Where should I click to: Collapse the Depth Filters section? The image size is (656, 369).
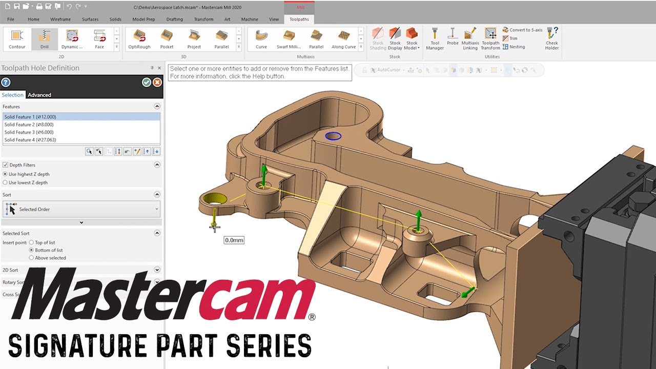click(x=157, y=165)
